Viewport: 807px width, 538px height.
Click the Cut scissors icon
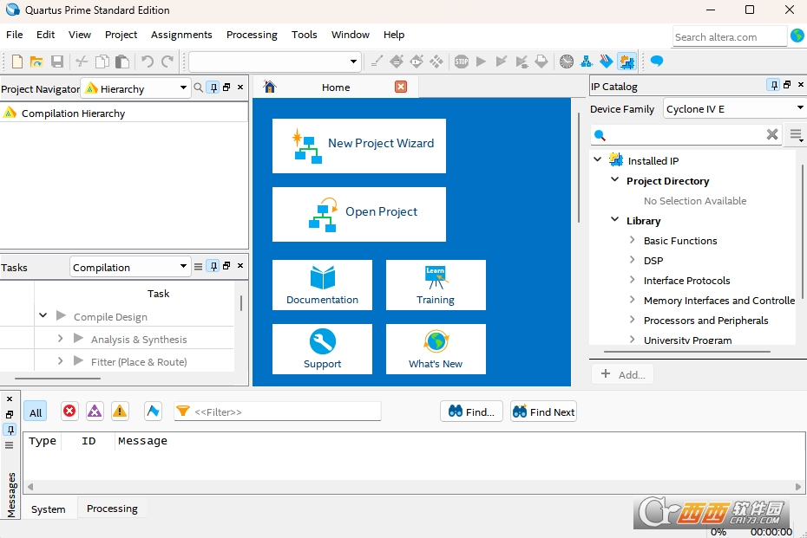[82, 62]
